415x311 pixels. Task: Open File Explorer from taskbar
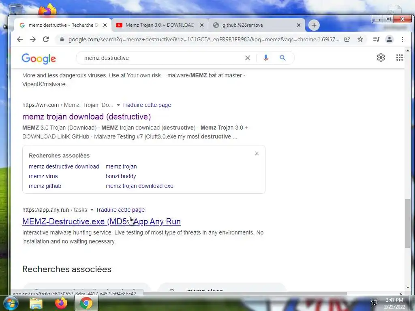pyautogui.click(x=36, y=303)
